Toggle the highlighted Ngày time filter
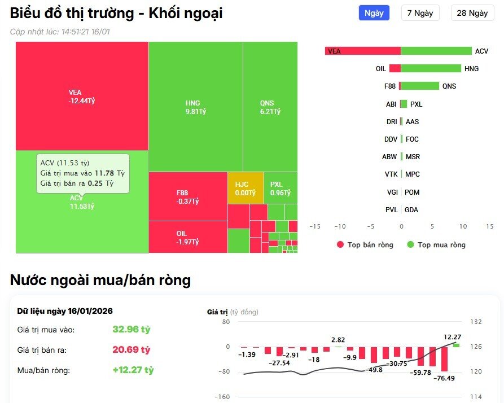This screenshot has width=504, height=403. [x=373, y=12]
